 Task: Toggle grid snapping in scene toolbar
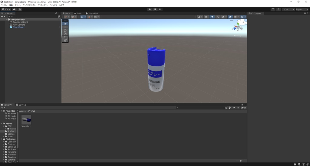click(x=82, y=17)
